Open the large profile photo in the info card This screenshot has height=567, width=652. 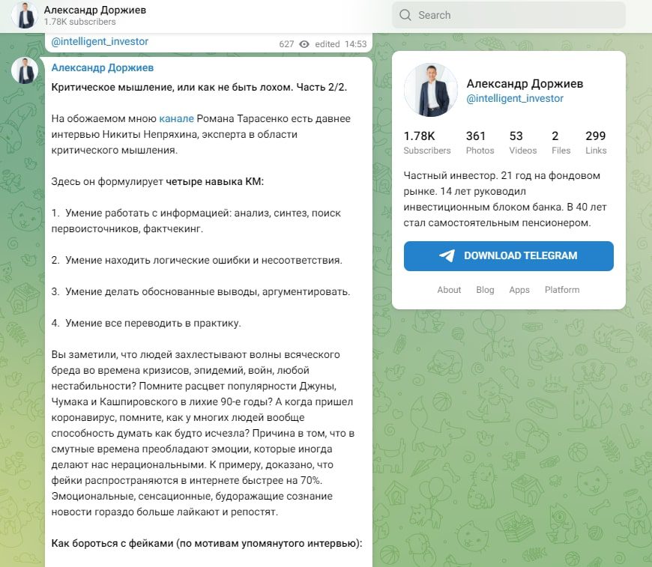tap(431, 91)
